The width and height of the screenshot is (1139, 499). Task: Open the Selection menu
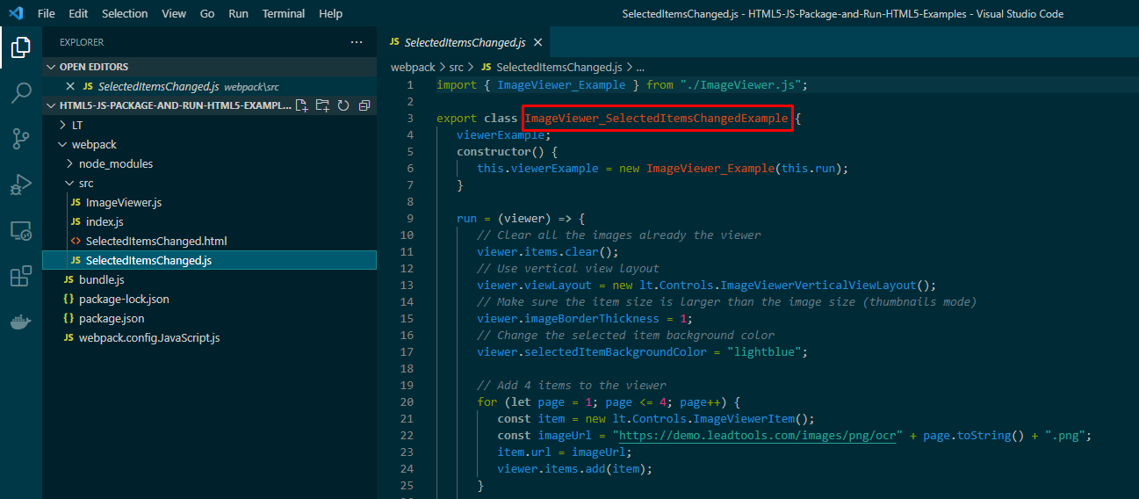(x=125, y=14)
